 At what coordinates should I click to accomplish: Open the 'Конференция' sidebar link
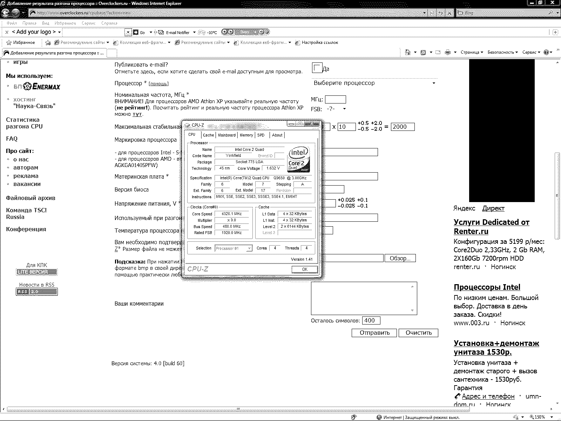click(x=26, y=229)
